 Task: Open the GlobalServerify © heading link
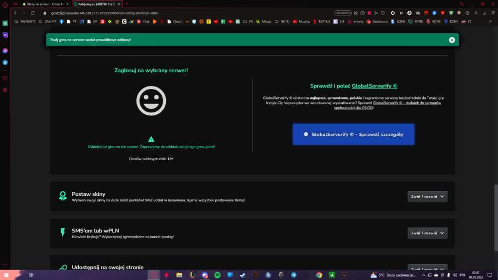(x=374, y=86)
